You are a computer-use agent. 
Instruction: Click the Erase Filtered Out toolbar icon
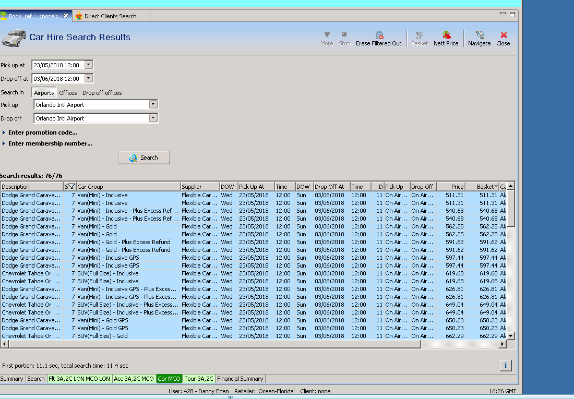pyautogui.click(x=379, y=35)
